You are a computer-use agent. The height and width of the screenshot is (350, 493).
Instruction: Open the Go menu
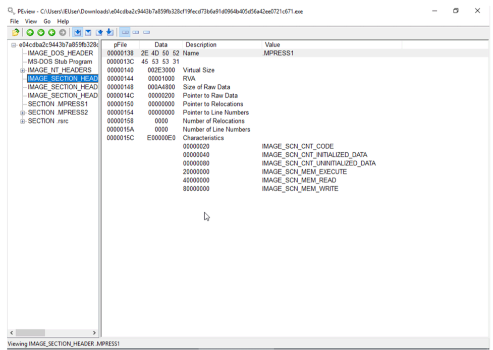pyautogui.click(x=47, y=22)
